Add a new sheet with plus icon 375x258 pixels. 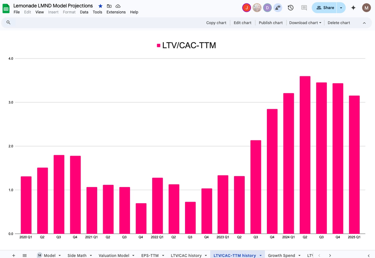point(13,255)
